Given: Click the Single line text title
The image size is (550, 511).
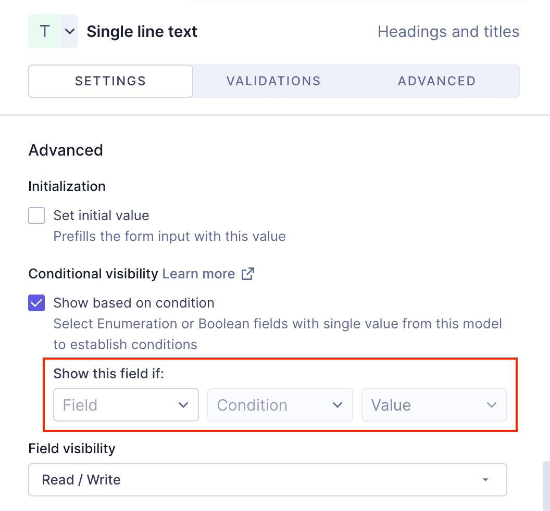Looking at the screenshot, I should [142, 31].
